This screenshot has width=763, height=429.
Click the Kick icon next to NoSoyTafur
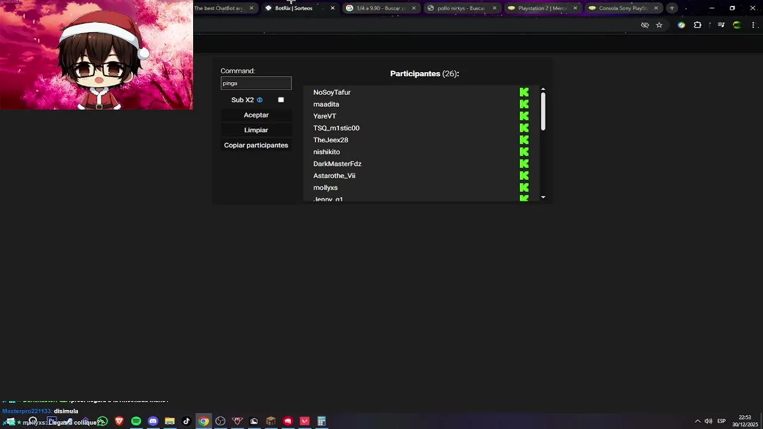coord(524,92)
